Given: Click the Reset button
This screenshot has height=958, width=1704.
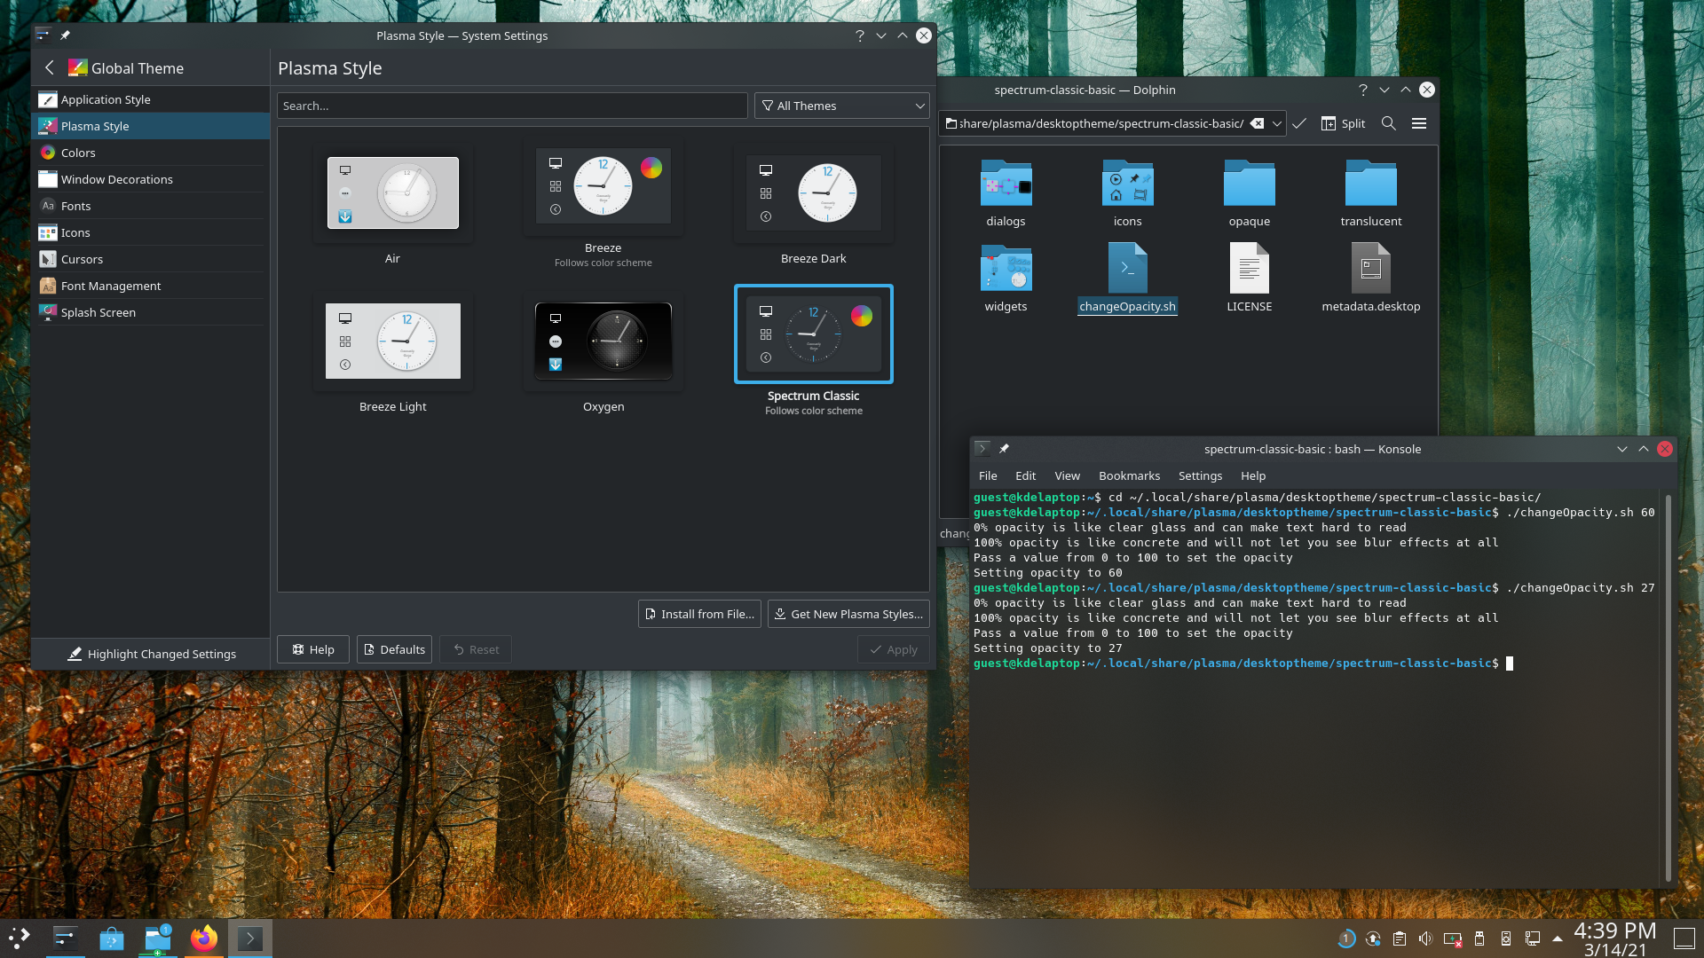Looking at the screenshot, I should pos(476,649).
